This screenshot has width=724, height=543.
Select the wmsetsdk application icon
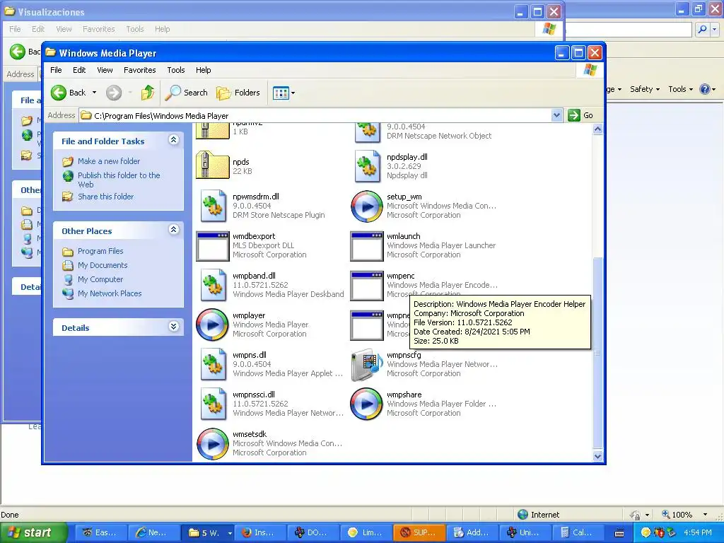[x=212, y=444]
